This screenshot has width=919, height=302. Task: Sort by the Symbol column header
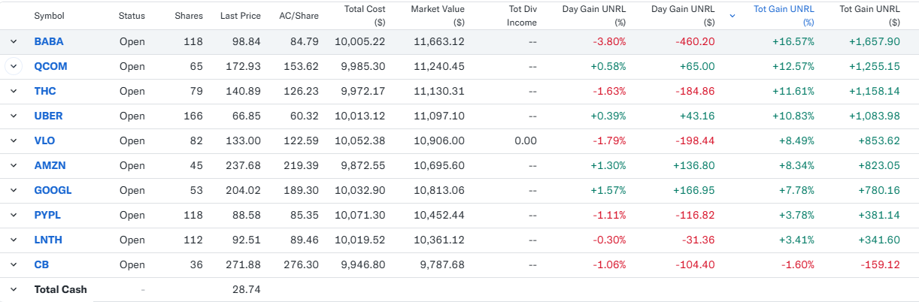click(50, 16)
